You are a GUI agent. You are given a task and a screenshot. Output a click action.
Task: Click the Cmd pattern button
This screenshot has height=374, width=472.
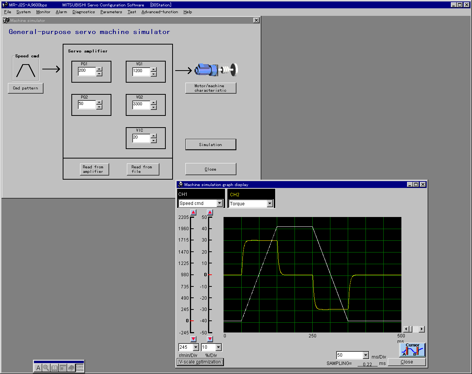tap(26, 88)
